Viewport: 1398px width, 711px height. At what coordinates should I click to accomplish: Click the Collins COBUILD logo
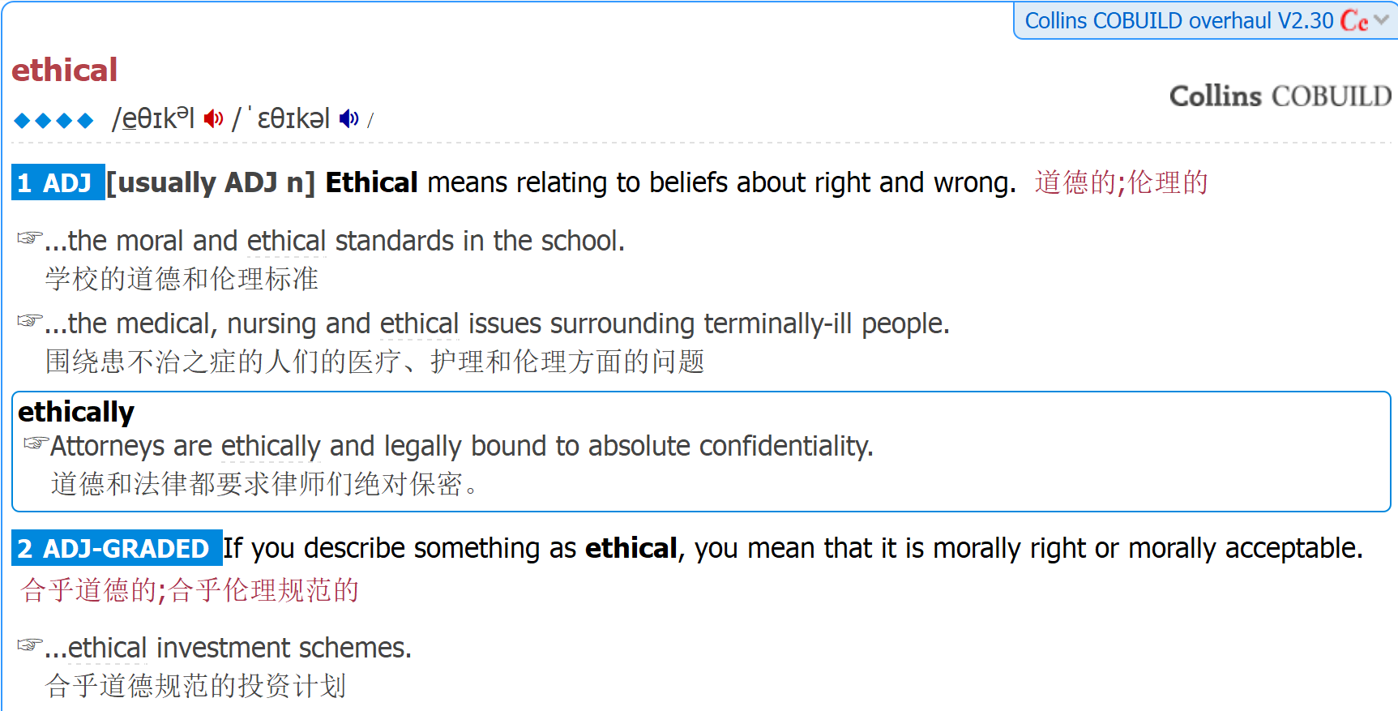(1280, 96)
